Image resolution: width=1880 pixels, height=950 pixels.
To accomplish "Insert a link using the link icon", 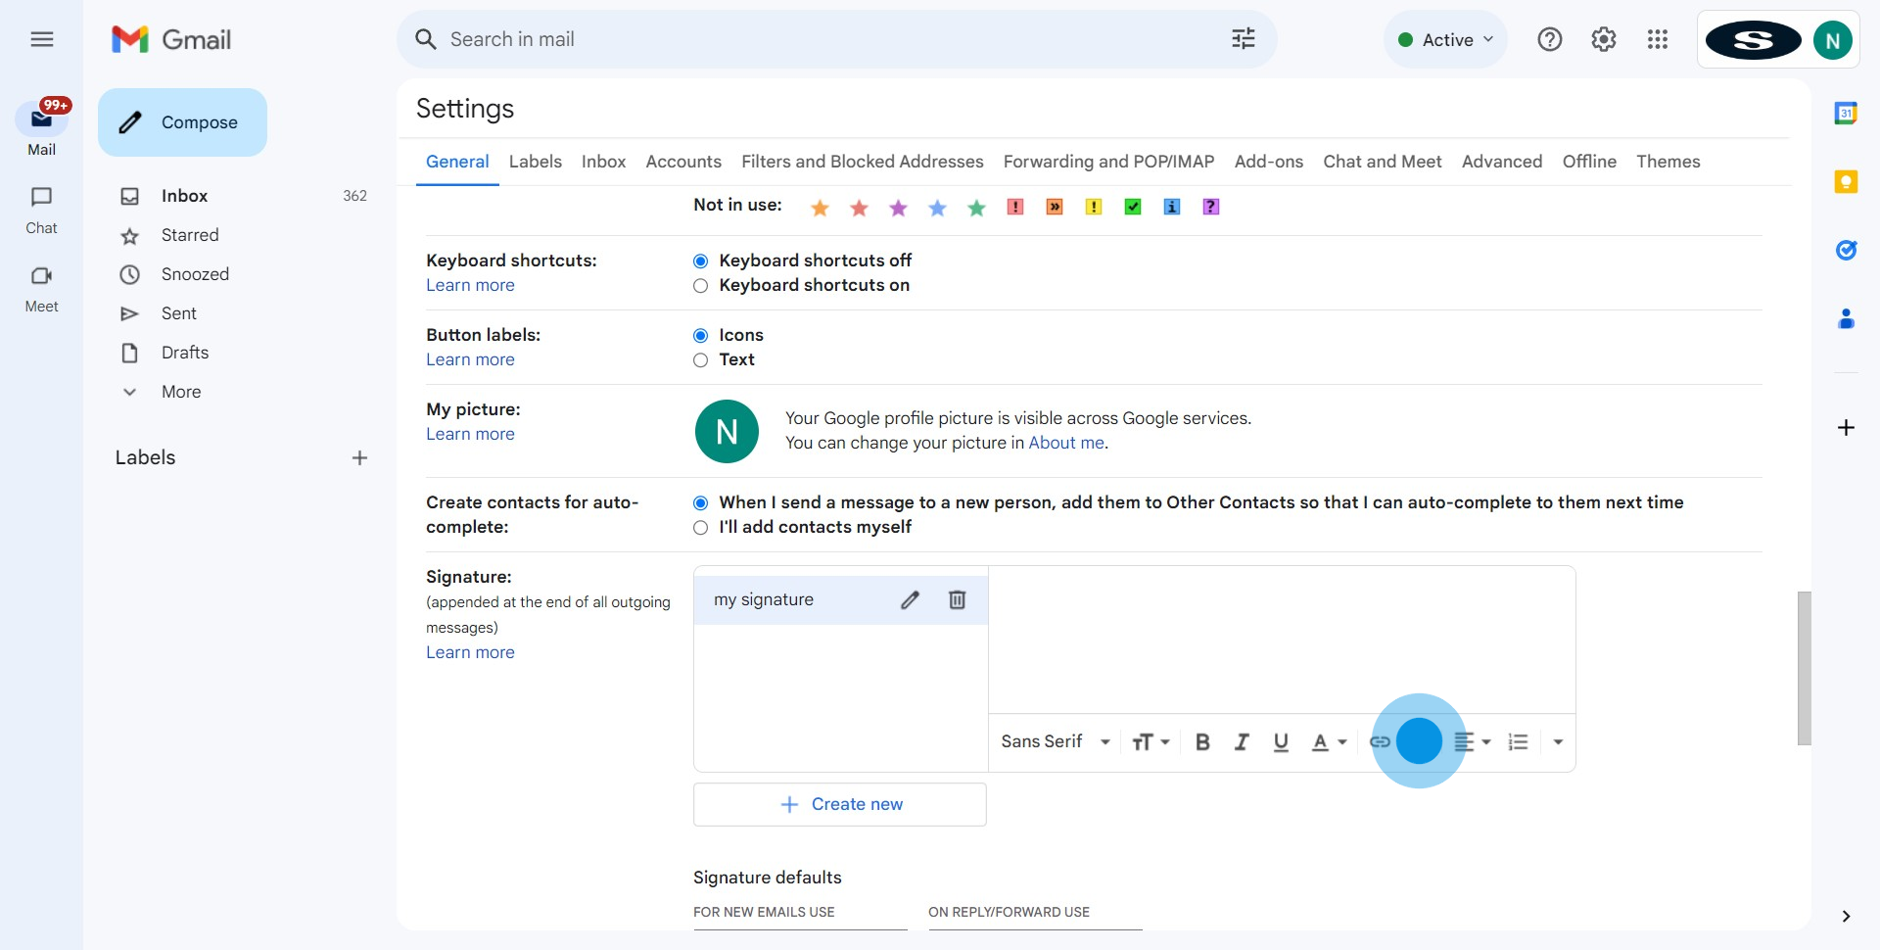I will click(1380, 742).
